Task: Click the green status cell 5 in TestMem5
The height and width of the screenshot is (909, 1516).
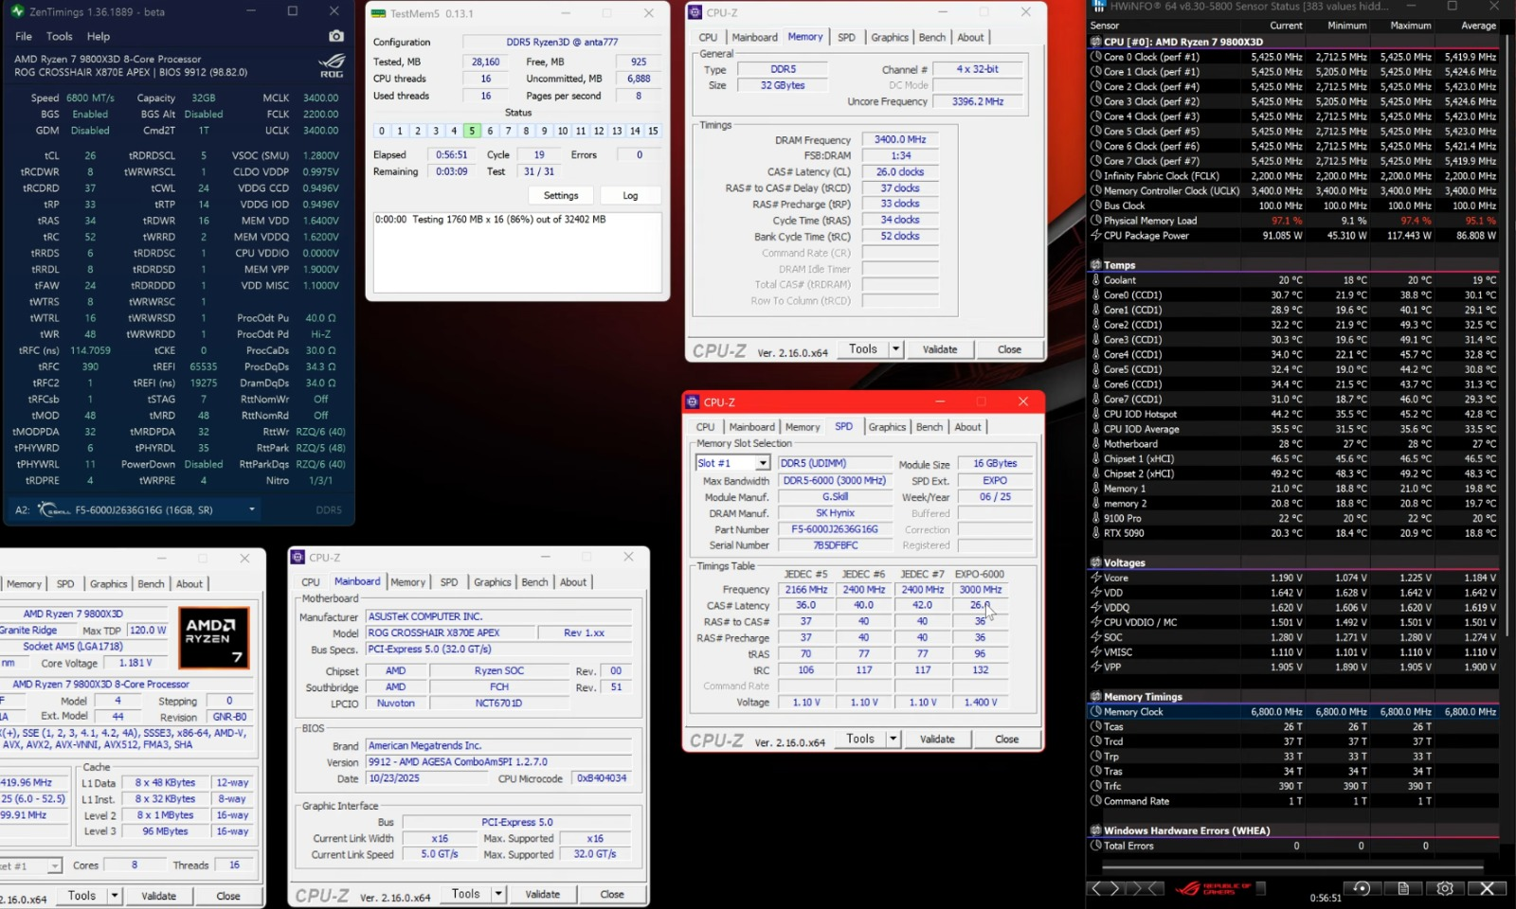Action: [x=472, y=131]
